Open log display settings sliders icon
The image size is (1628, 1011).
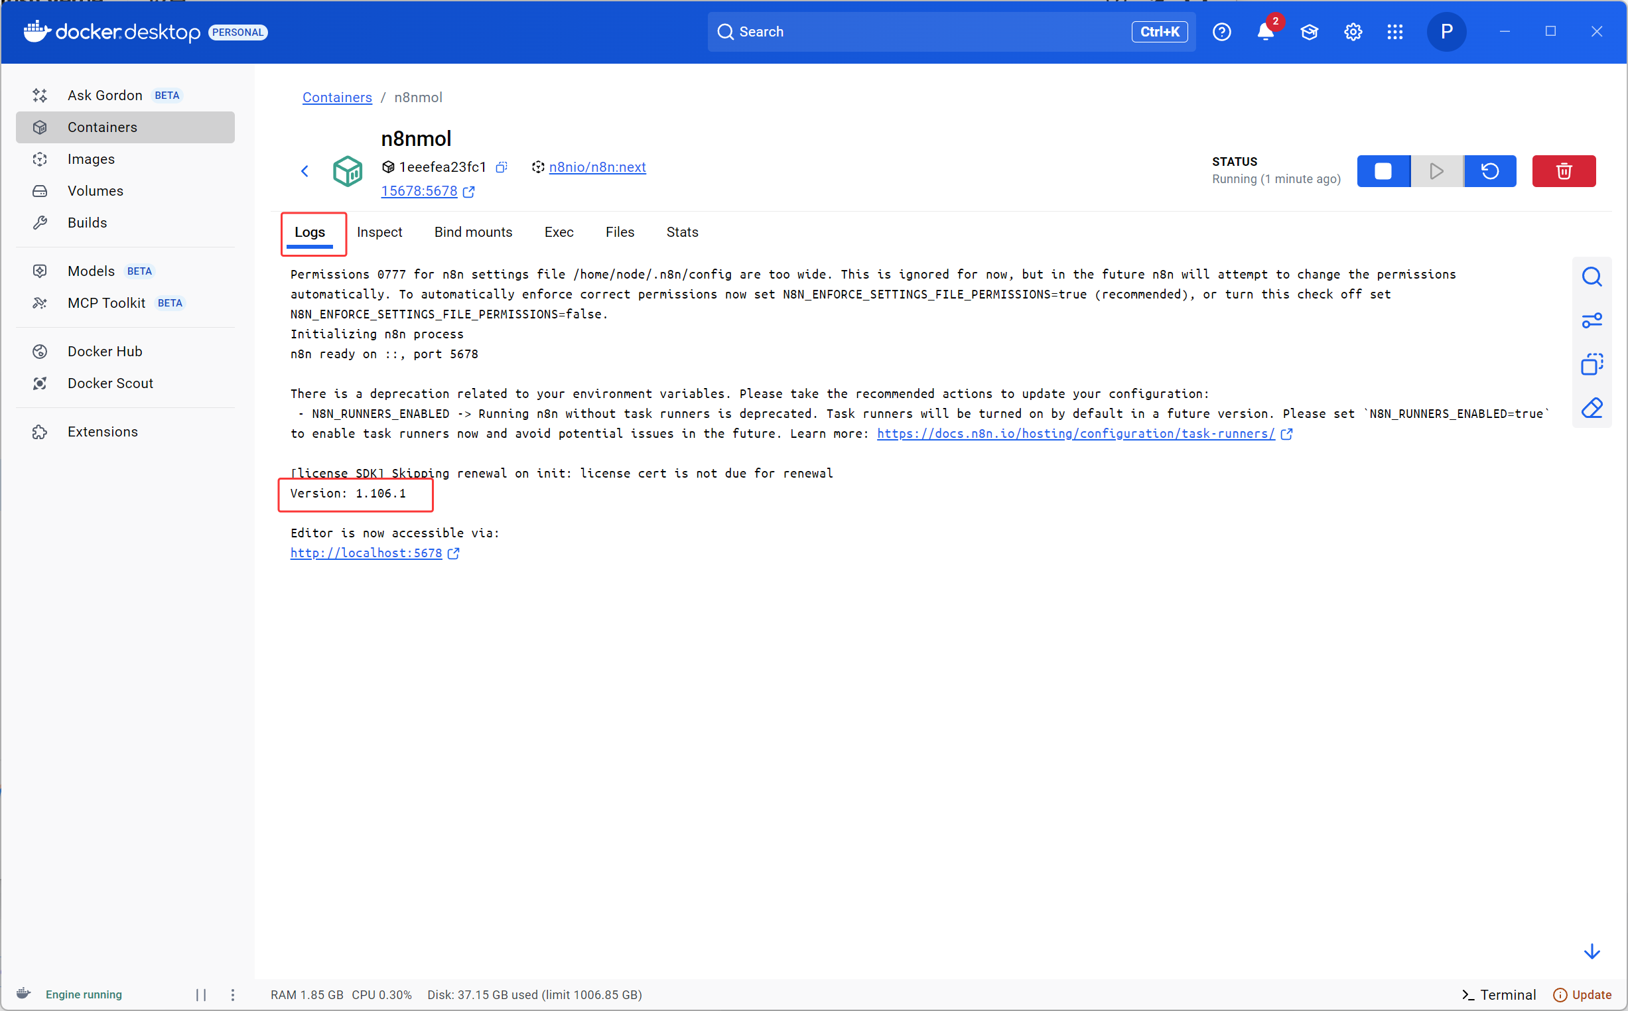coord(1591,321)
